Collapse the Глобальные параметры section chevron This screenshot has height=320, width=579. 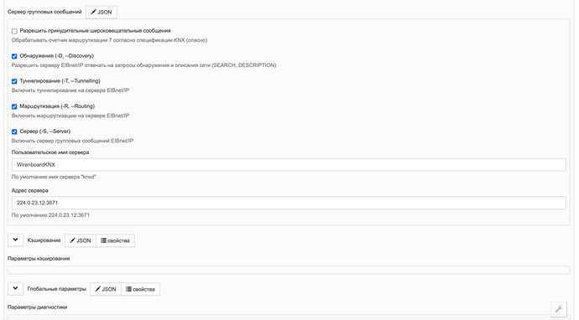(15, 289)
